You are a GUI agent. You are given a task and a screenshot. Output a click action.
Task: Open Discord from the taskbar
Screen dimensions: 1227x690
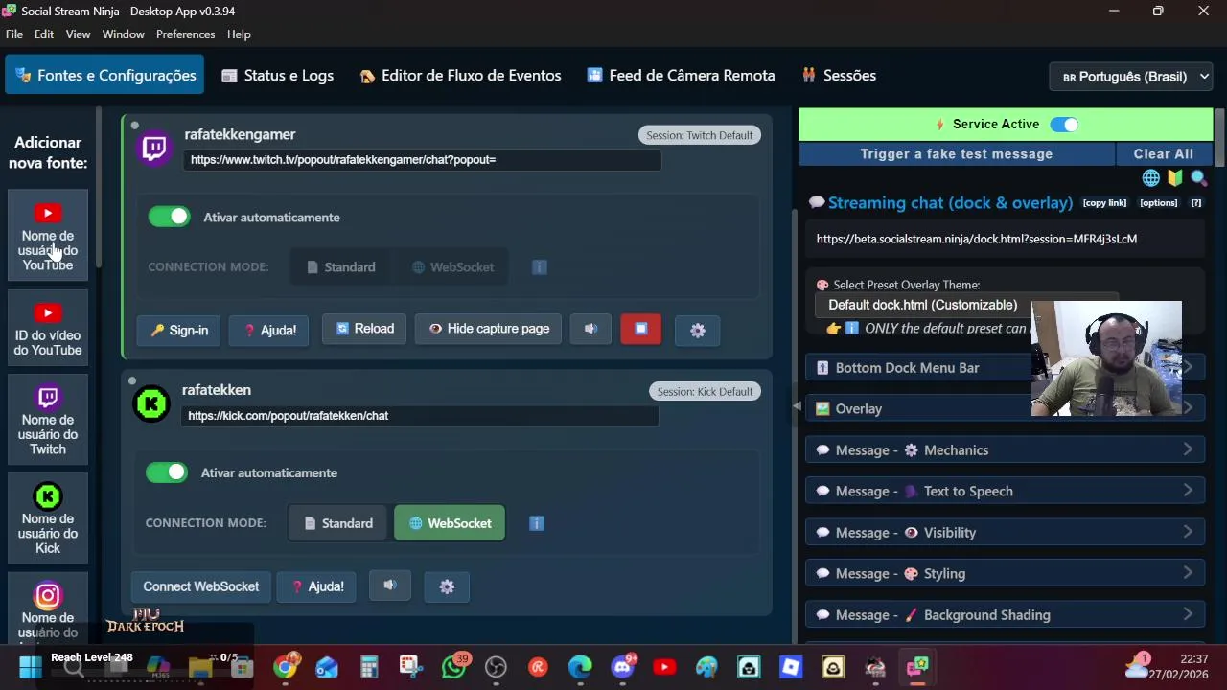pos(623,667)
